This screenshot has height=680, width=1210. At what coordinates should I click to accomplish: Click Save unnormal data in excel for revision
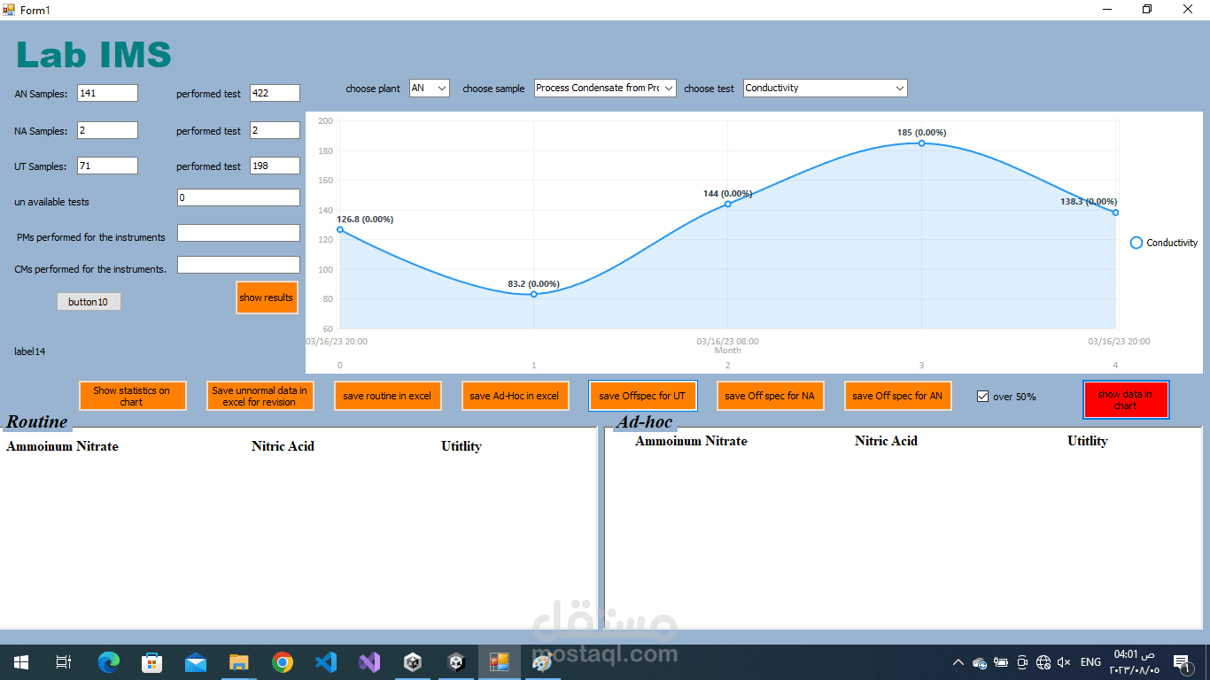[260, 396]
